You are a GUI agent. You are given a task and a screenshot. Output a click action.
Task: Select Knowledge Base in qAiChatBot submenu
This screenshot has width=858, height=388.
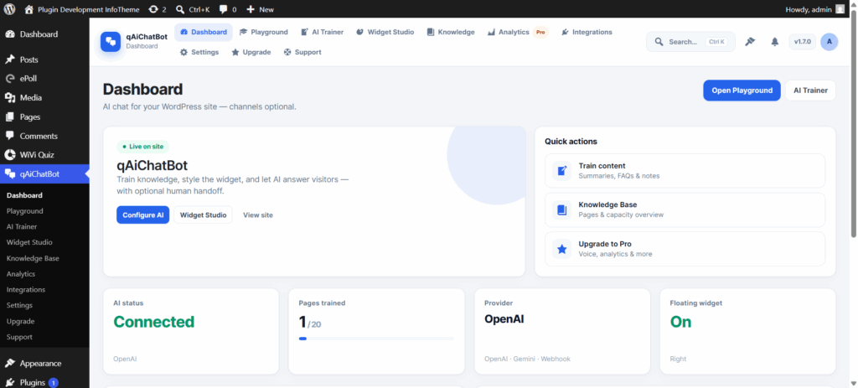click(33, 258)
